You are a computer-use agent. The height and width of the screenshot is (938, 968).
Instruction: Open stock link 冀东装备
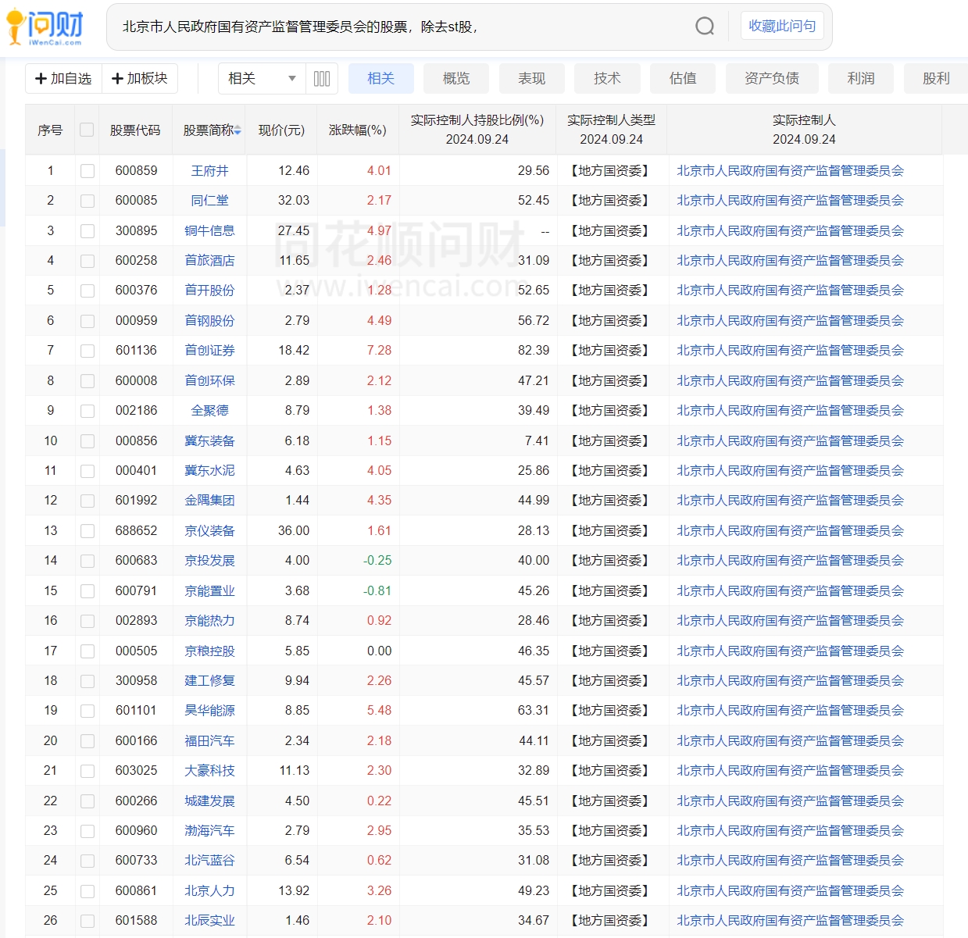point(210,440)
